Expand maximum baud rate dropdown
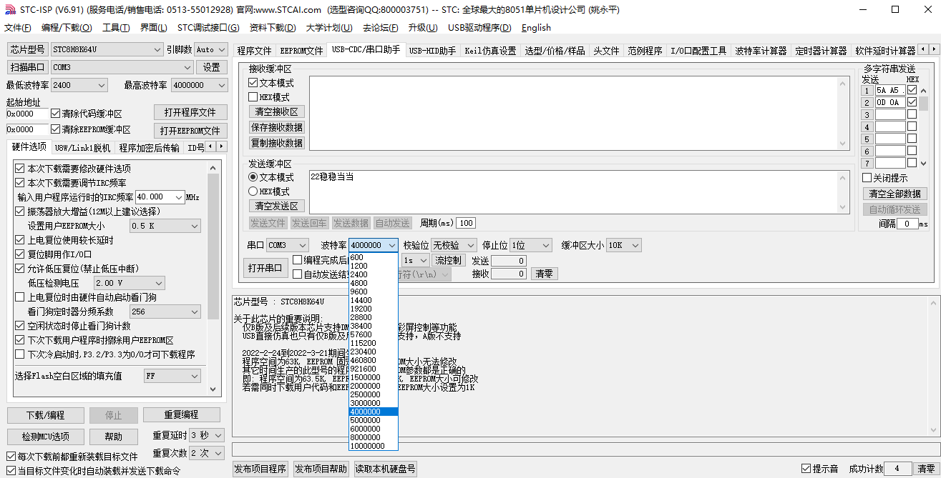The width and height of the screenshot is (941, 478). (x=220, y=85)
